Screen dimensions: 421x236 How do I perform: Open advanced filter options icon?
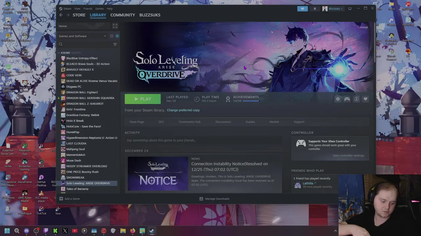tap(115, 44)
